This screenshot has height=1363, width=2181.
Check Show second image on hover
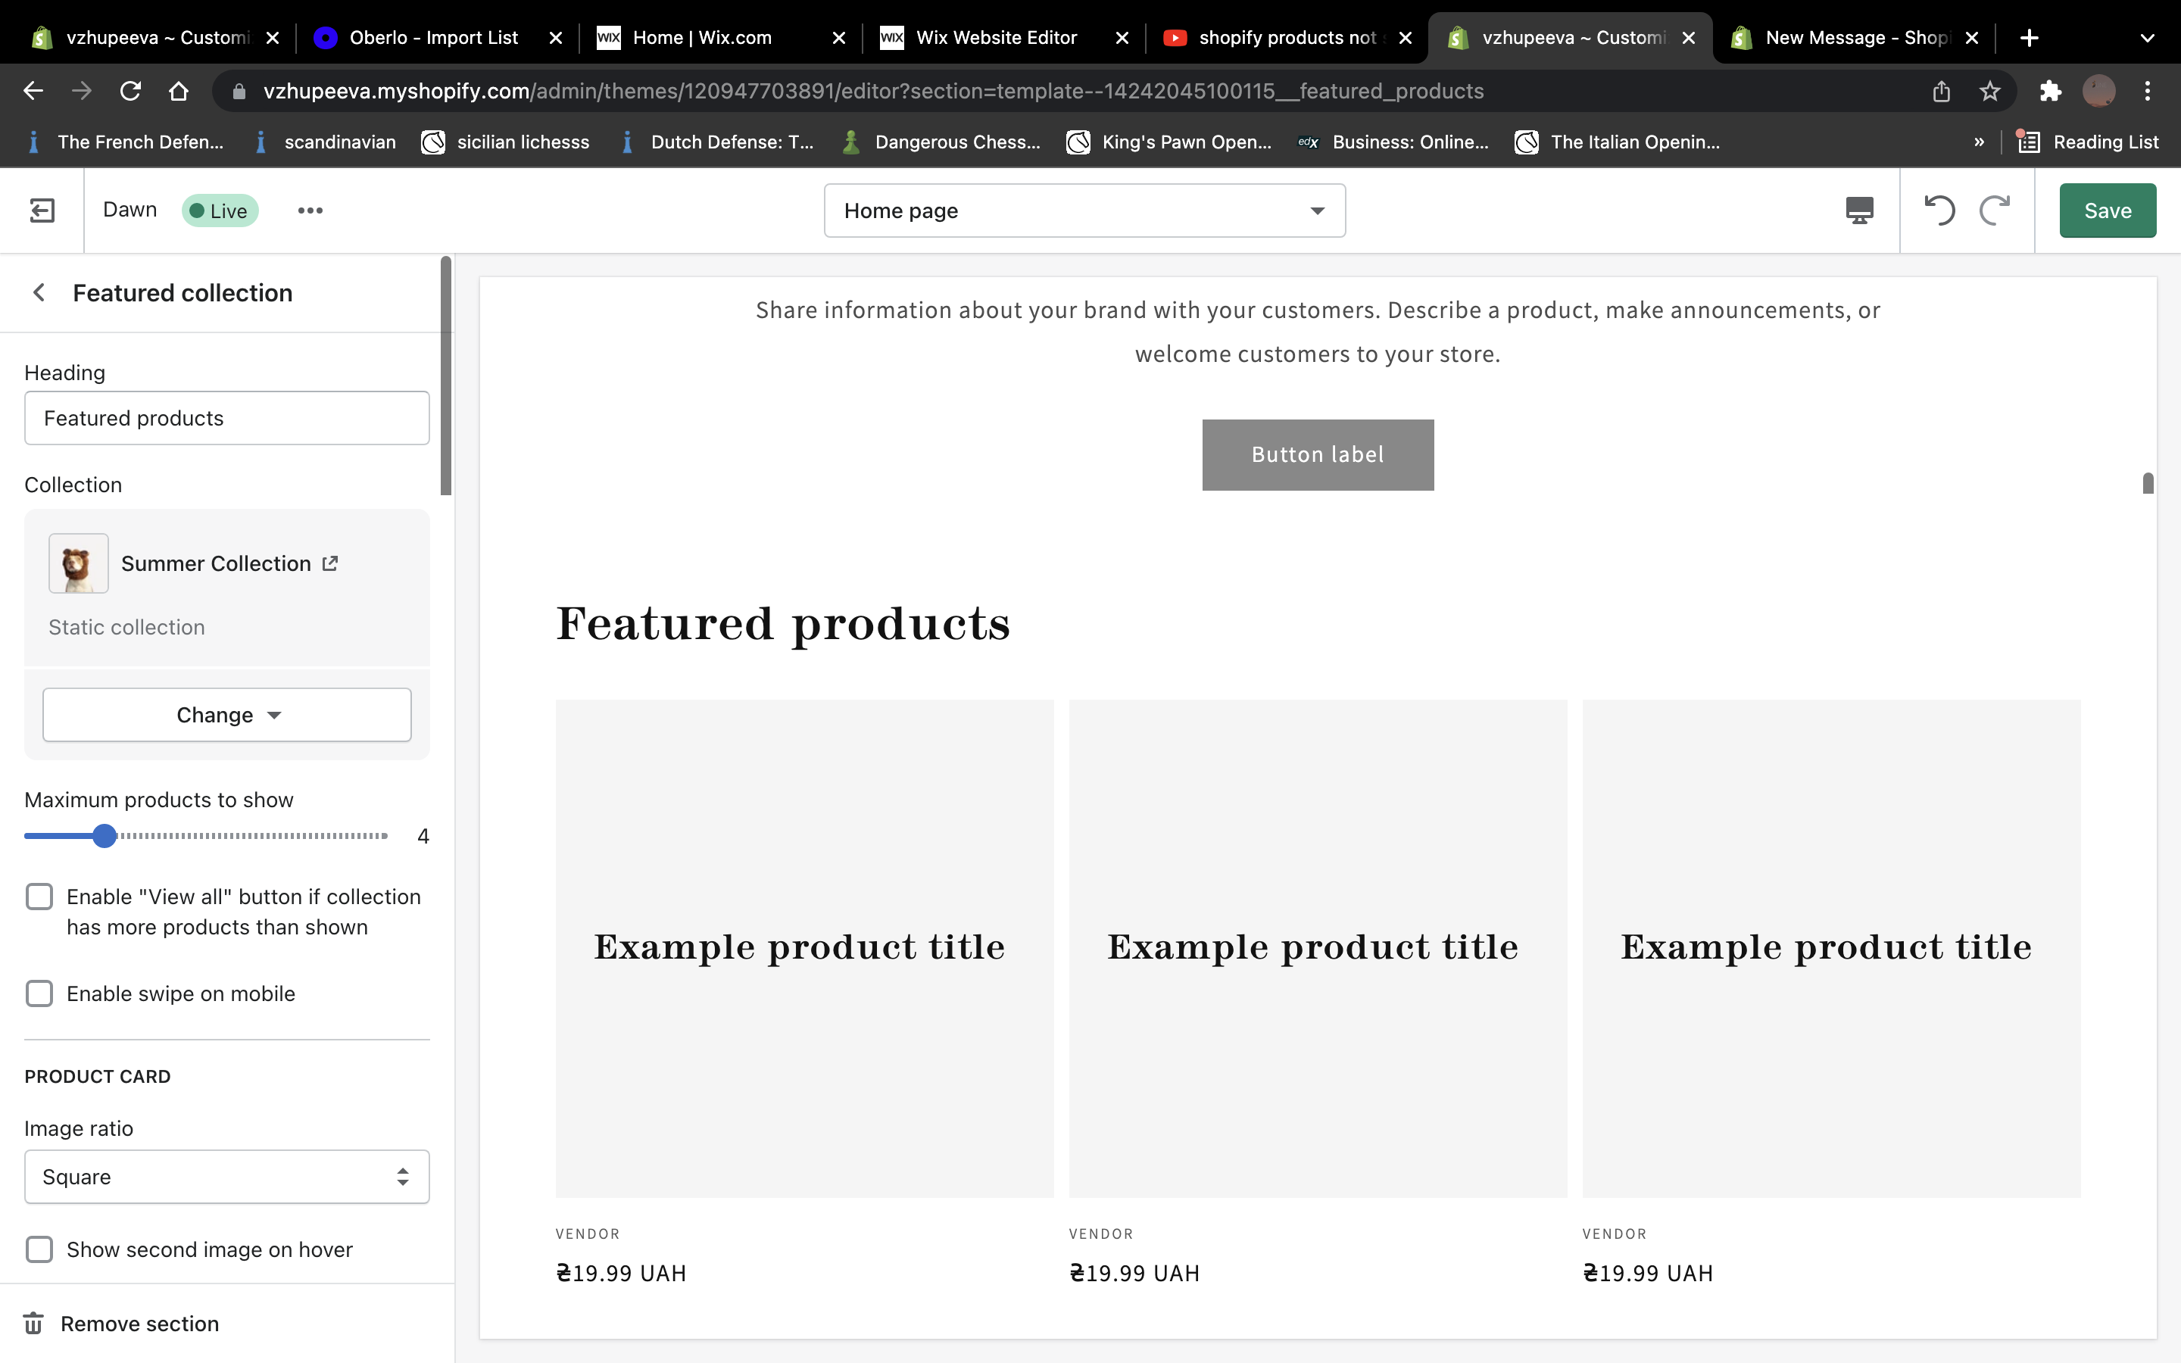coord(39,1249)
